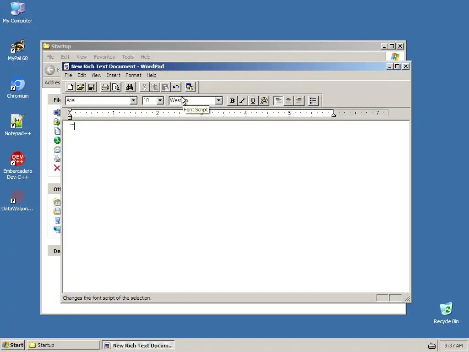
Task: Select Embarcadero Dev-C++ desktop icon
Action: click(18, 166)
